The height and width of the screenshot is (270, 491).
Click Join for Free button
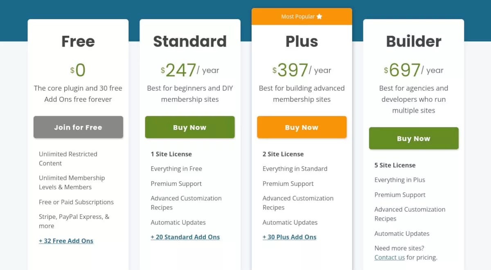pyautogui.click(x=78, y=127)
